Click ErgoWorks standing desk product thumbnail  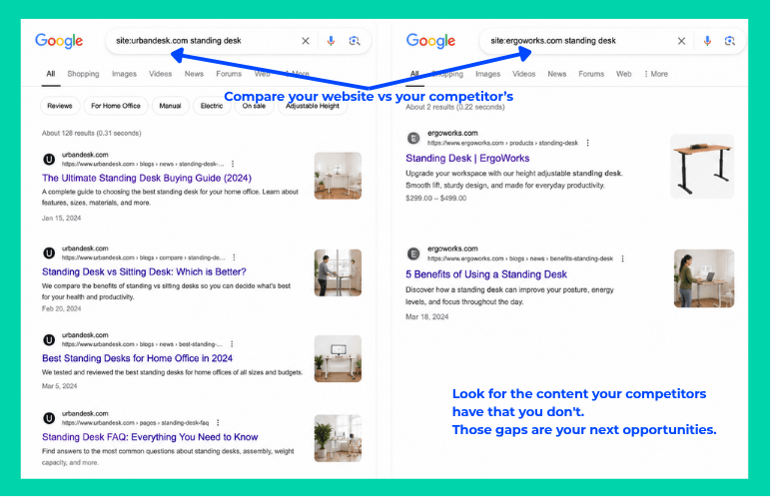coord(702,167)
